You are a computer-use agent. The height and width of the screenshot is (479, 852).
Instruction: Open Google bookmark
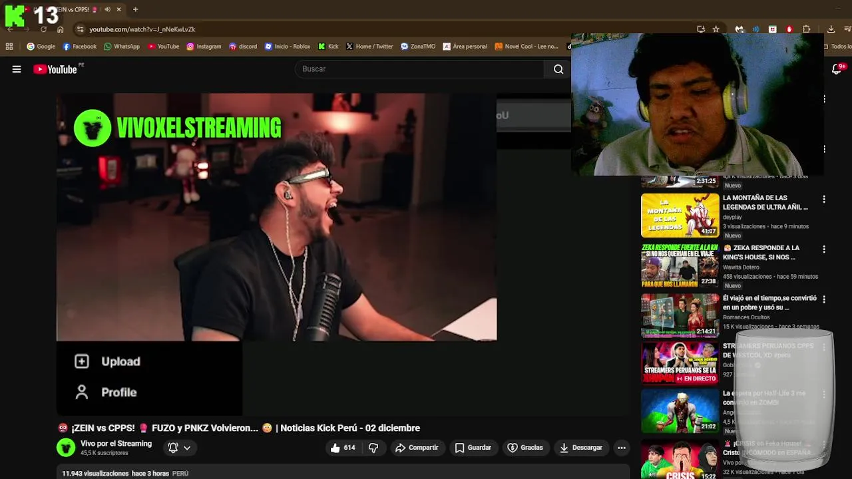tap(41, 47)
